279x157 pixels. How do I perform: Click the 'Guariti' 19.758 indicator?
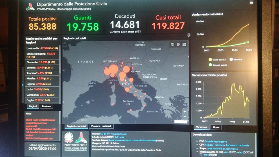click(82, 24)
